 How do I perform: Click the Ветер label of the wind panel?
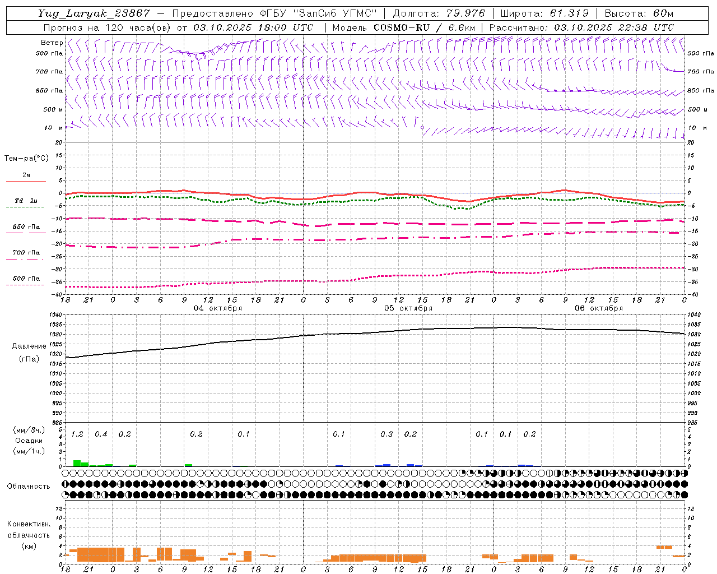click(x=52, y=43)
